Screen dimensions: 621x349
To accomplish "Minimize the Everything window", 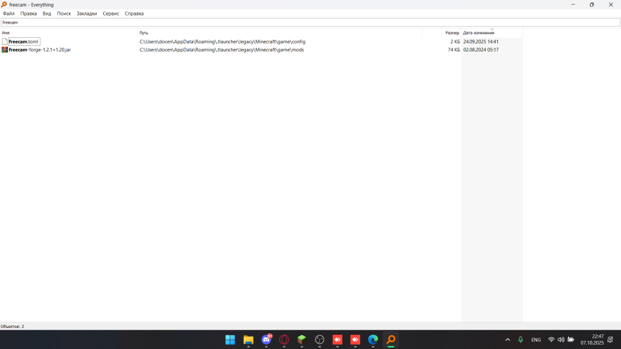I will (x=573, y=5).
